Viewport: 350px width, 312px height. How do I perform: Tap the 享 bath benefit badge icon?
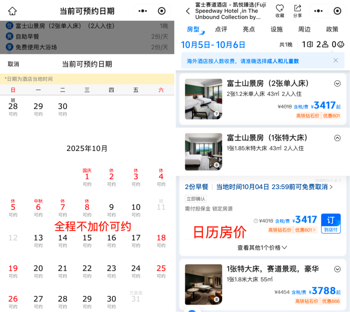pyautogui.click(x=9, y=47)
